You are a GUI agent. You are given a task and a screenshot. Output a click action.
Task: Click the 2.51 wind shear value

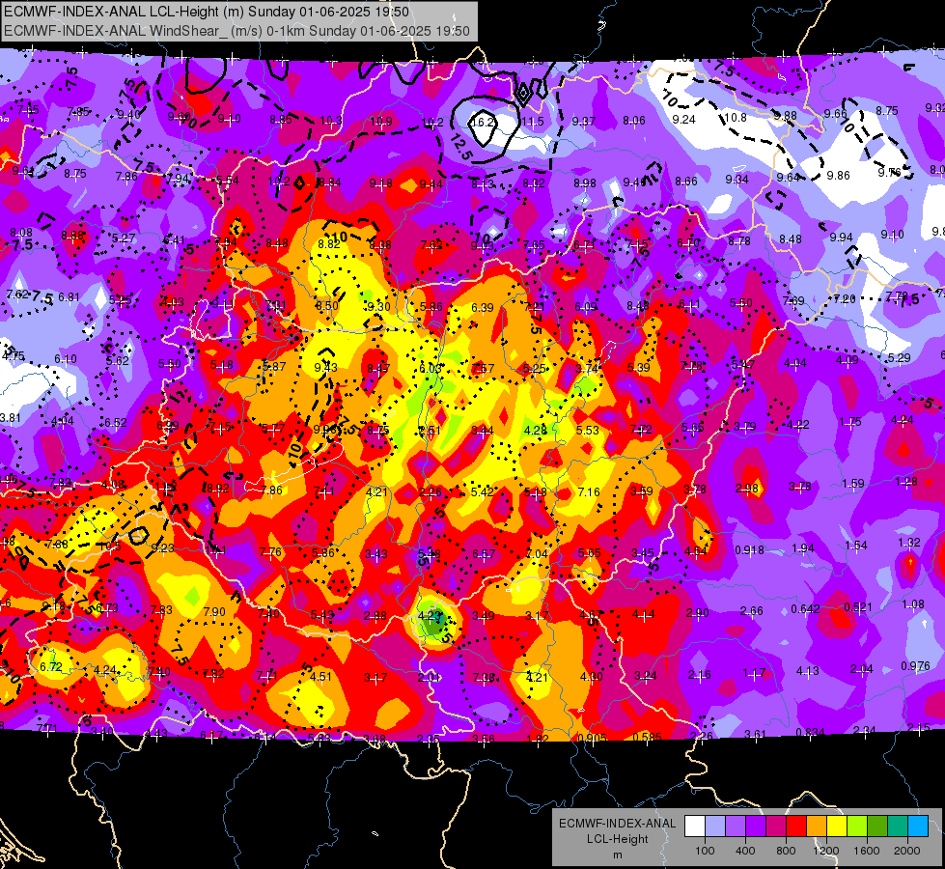(430, 431)
